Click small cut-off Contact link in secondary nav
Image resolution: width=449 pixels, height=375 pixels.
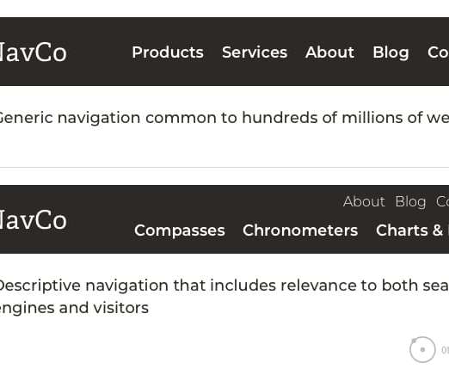(442, 201)
